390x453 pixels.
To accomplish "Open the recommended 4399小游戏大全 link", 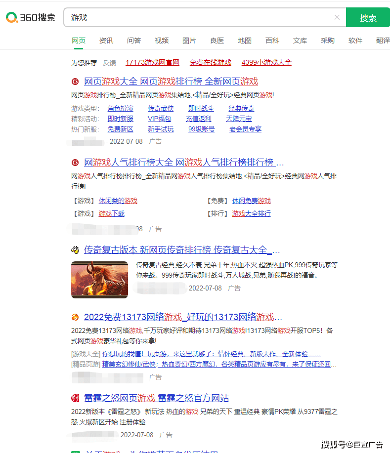I will pos(266,62).
